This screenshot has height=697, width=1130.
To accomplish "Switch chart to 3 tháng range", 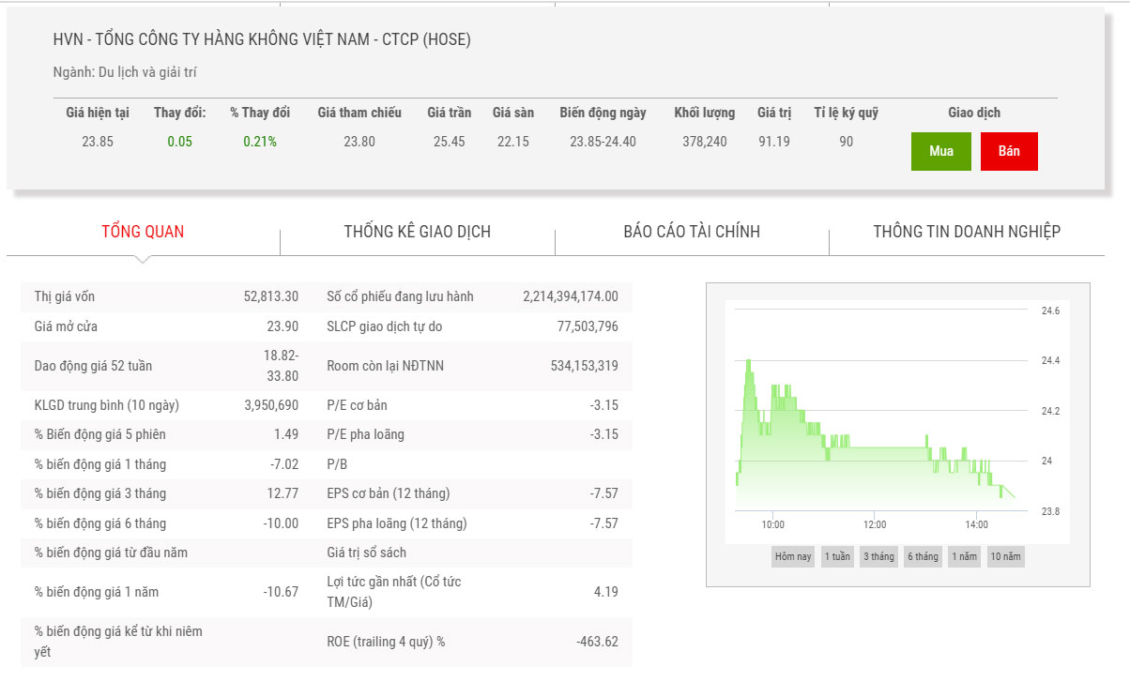I will point(878,556).
